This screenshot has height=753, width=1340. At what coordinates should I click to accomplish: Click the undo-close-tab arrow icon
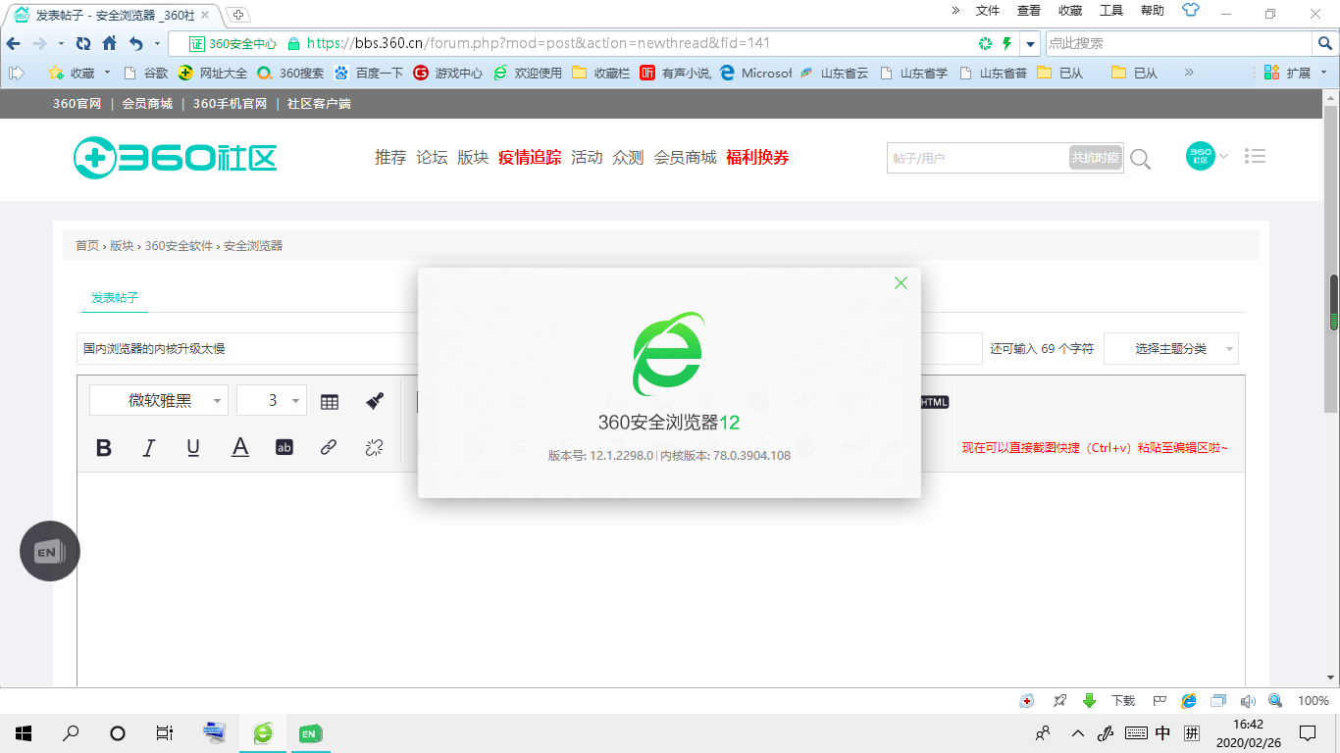[136, 43]
